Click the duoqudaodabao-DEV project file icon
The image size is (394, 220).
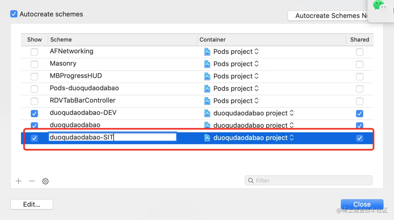pos(207,113)
